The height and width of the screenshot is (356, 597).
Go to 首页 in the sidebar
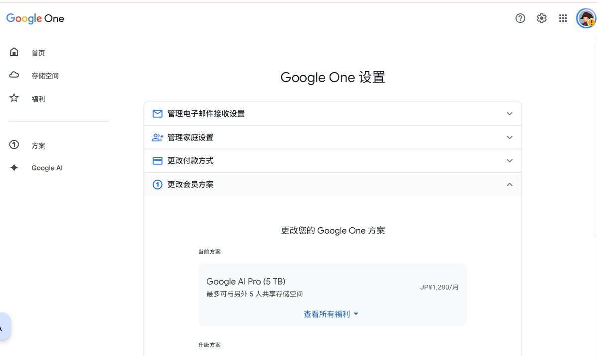point(38,53)
